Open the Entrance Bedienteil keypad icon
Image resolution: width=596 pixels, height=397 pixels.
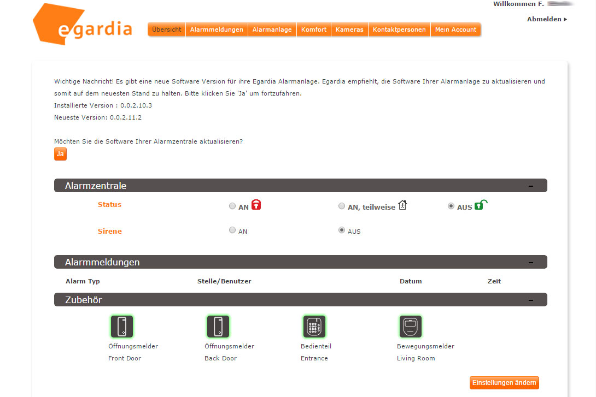(x=314, y=327)
